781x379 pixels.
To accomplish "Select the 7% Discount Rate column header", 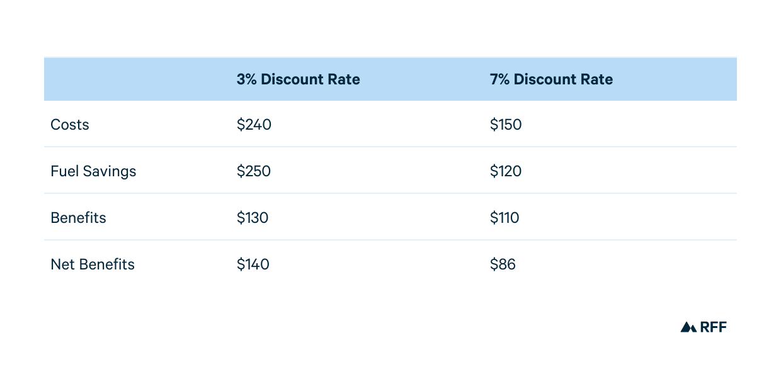I will pos(551,79).
